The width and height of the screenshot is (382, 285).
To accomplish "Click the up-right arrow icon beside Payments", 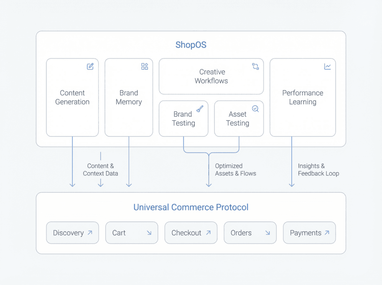I will pos(327,233).
